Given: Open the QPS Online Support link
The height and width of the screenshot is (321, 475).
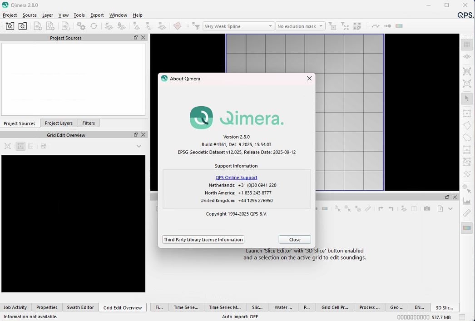Looking at the screenshot, I should [236, 178].
